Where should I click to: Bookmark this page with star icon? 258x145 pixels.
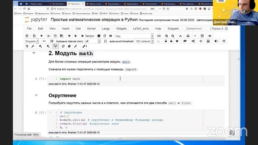168,9
